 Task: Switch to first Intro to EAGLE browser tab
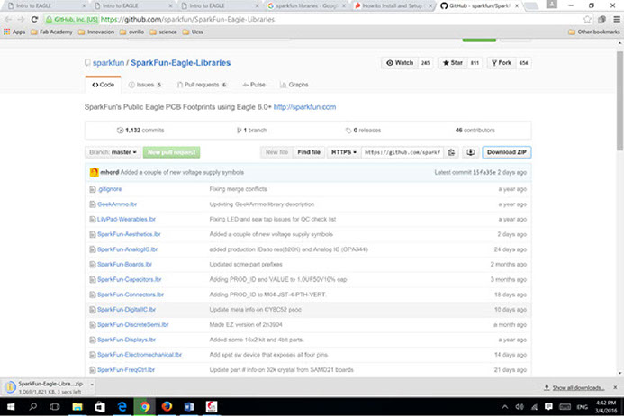(x=45, y=6)
